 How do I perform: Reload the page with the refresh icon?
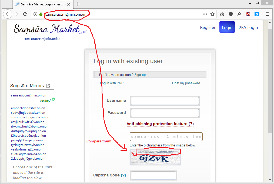point(25,14)
